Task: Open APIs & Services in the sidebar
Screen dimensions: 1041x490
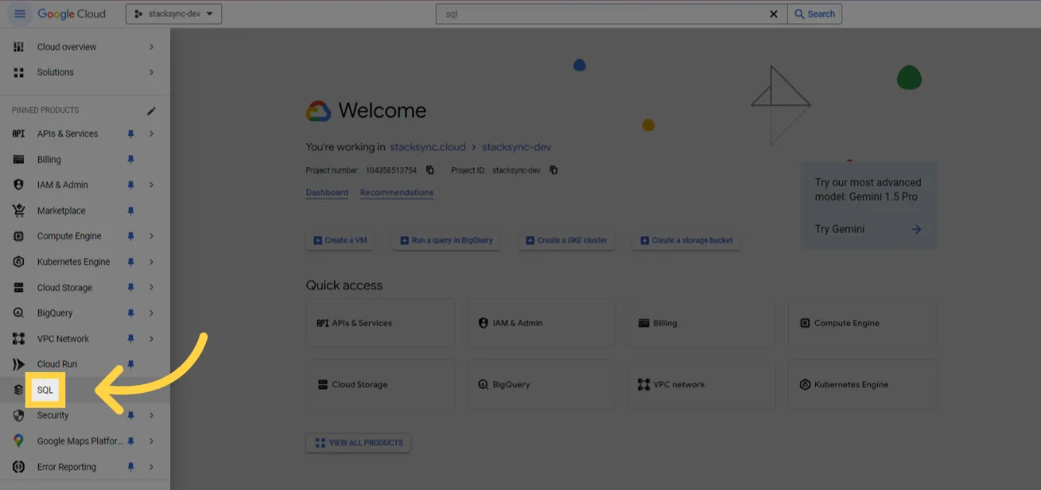Action: [x=68, y=134]
